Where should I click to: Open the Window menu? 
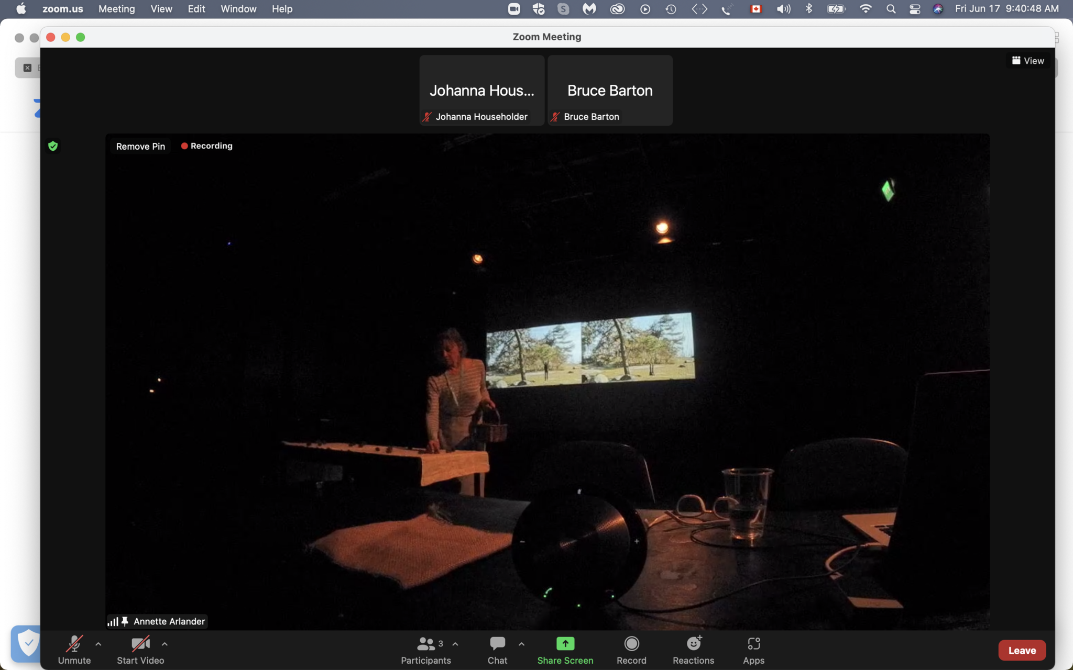238,9
